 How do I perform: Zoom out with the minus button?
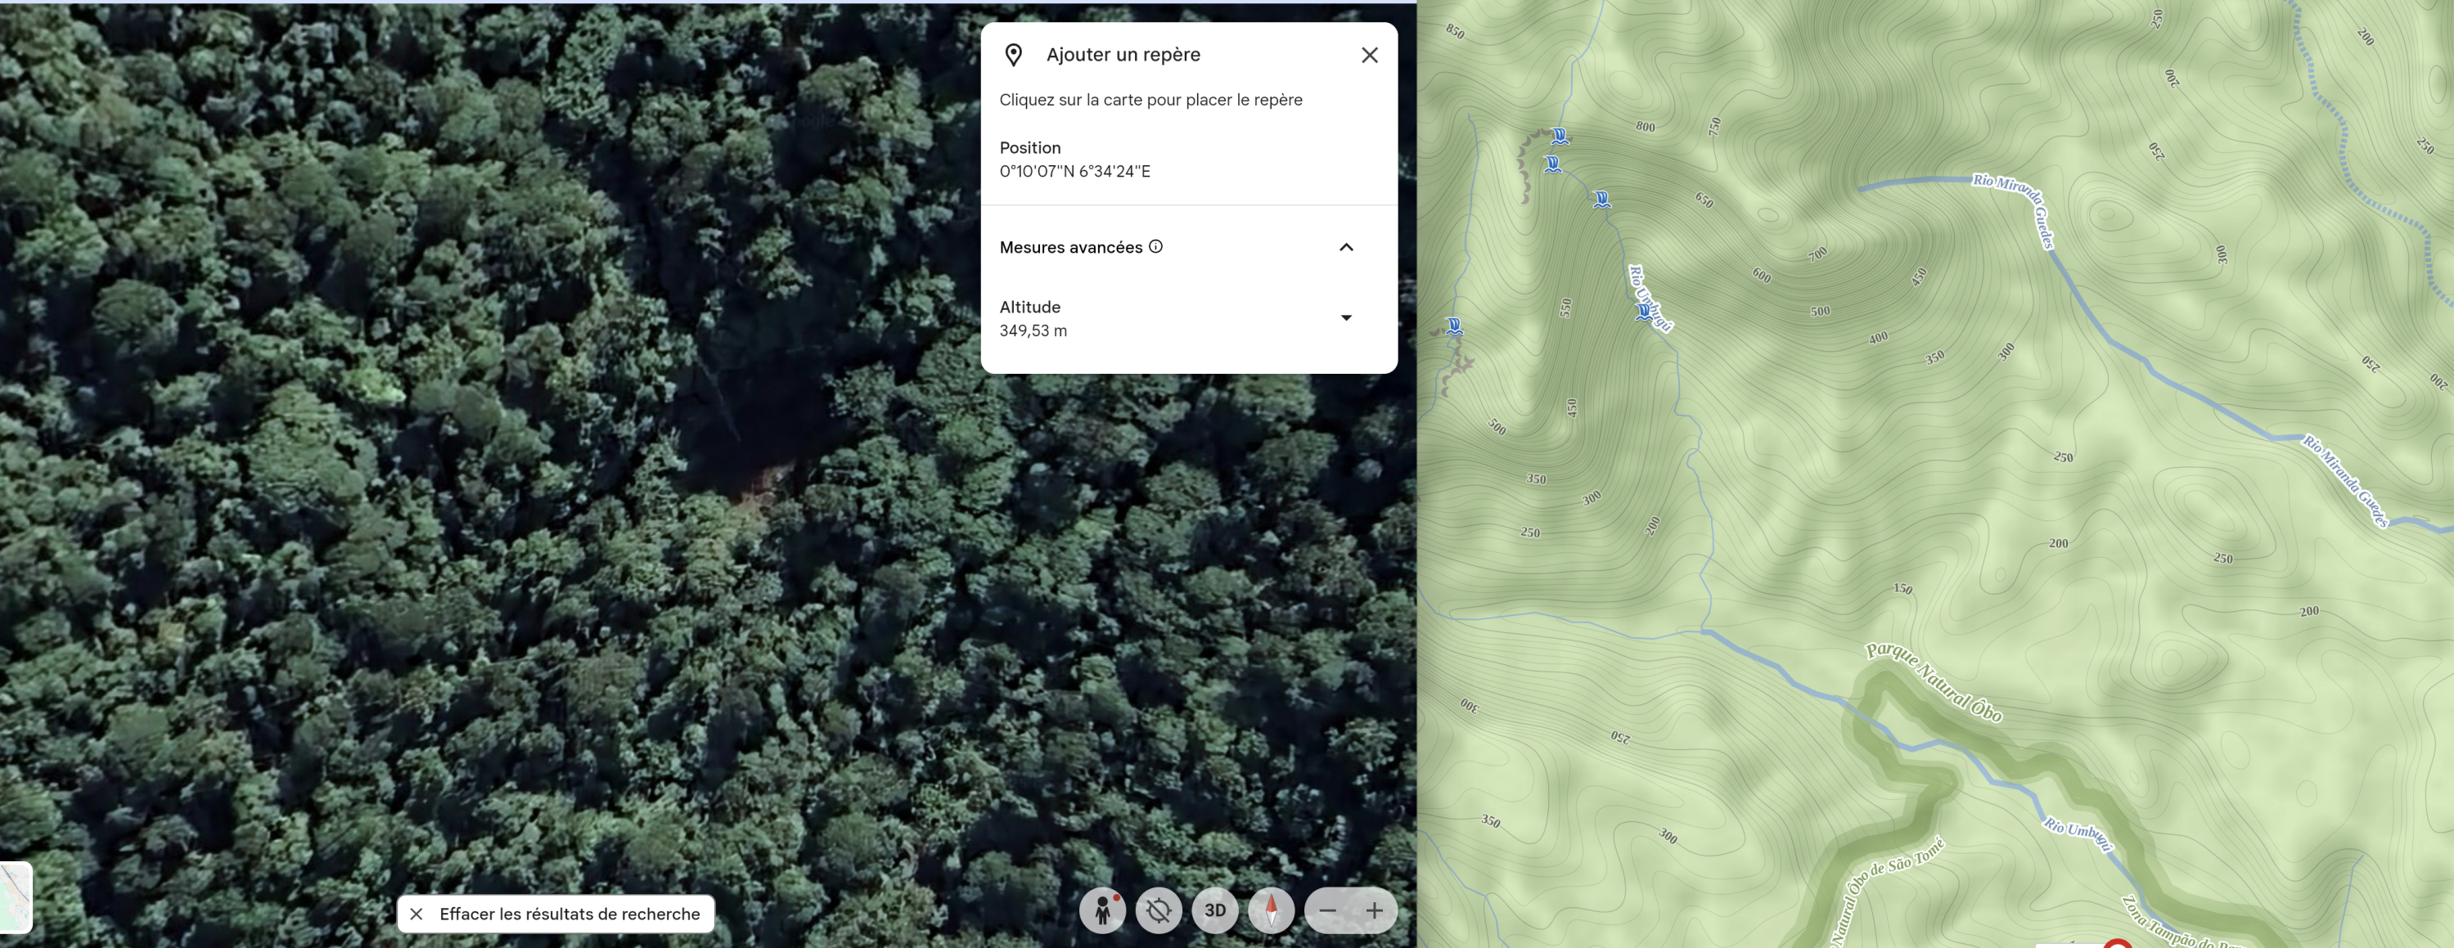pos(1327,911)
